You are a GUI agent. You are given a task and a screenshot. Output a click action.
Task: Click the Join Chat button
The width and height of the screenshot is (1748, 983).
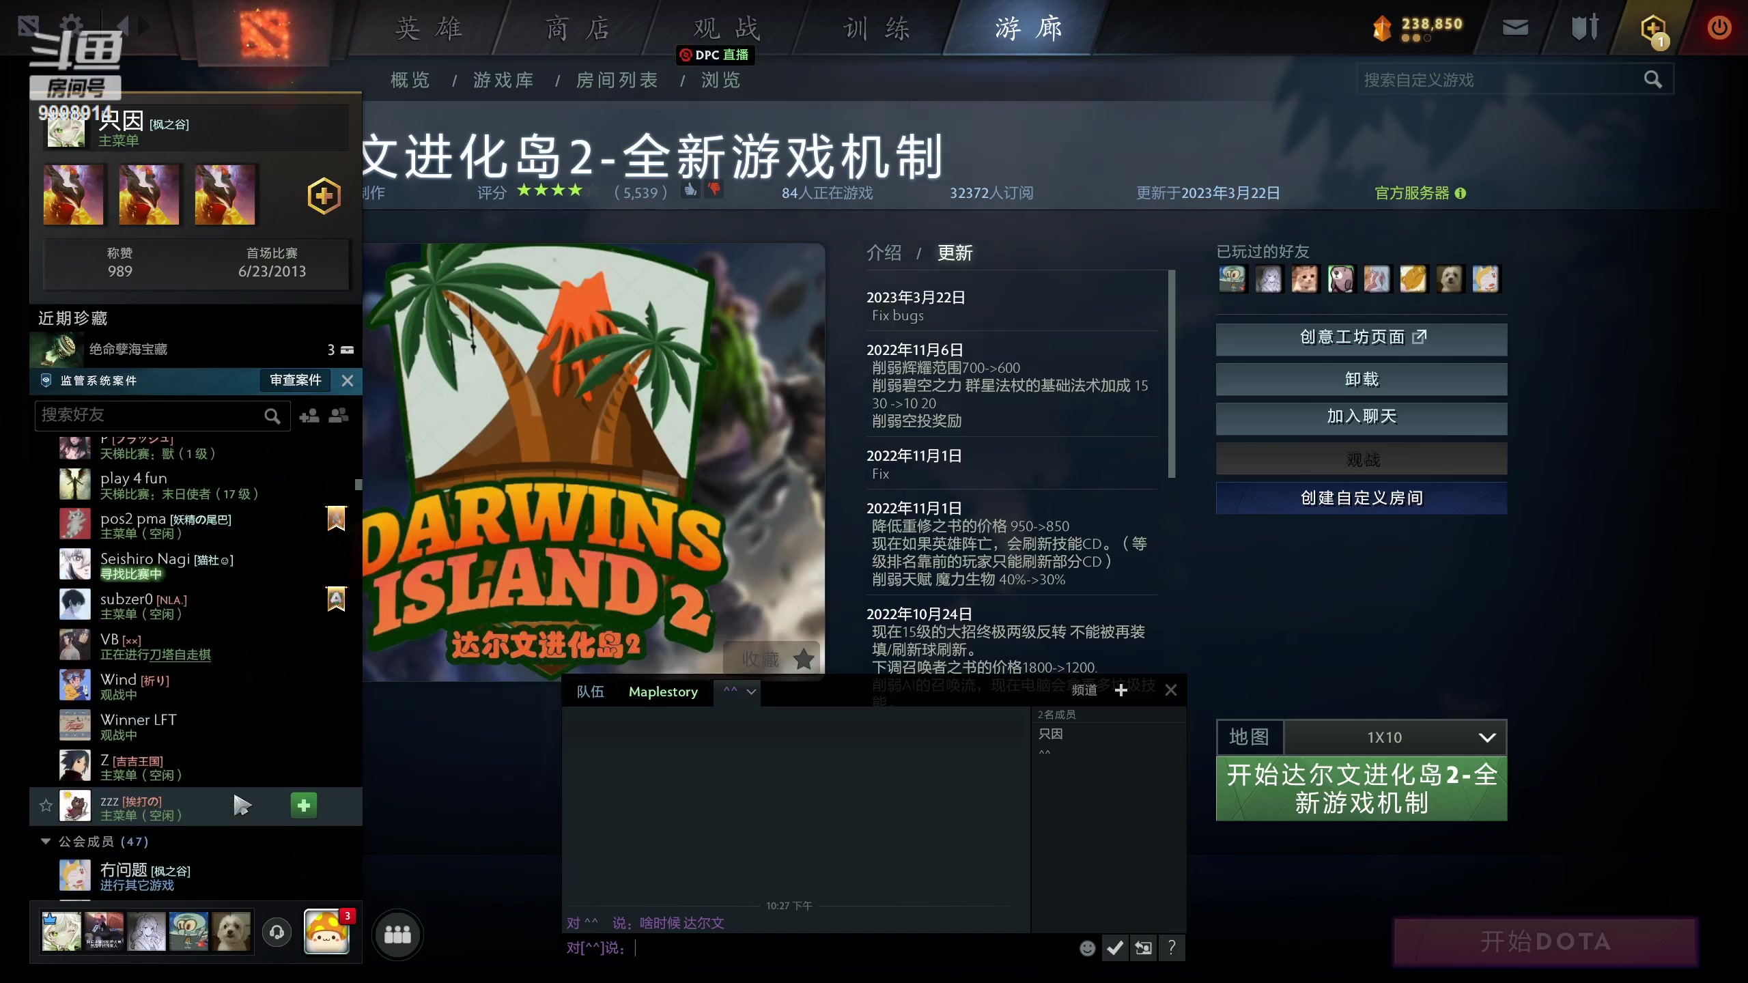tap(1362, 418)
